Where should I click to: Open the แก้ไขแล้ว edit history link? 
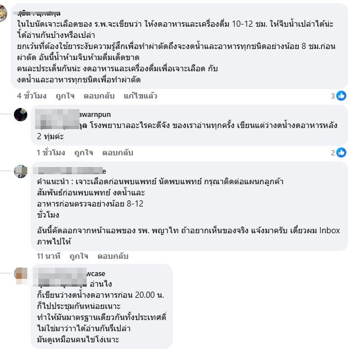140,96
